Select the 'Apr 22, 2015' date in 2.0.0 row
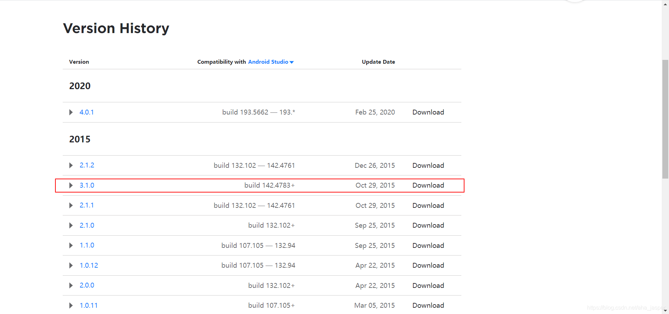The image size is (669, 314). [375, 285]
